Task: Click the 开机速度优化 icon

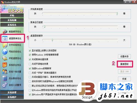Action: (x=5, y=58)
